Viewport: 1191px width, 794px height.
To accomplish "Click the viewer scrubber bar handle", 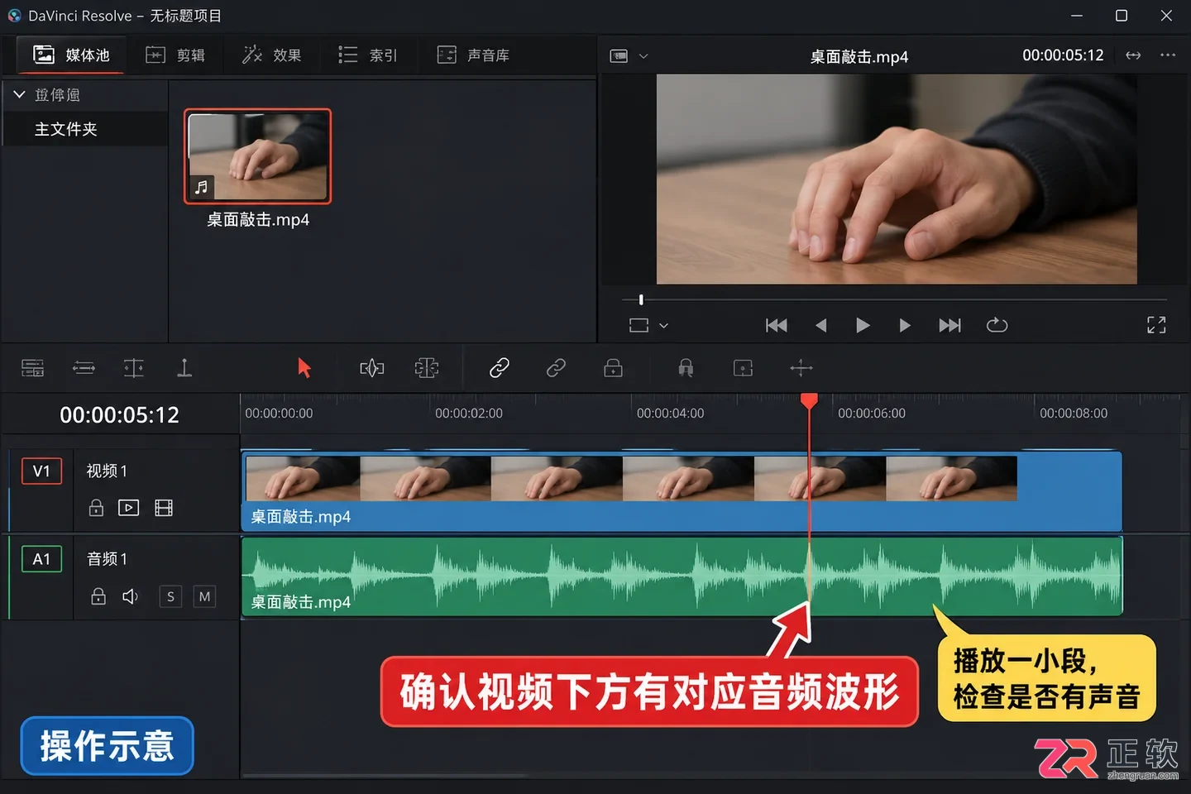I will pyautogui.click(x=641, y=299).
